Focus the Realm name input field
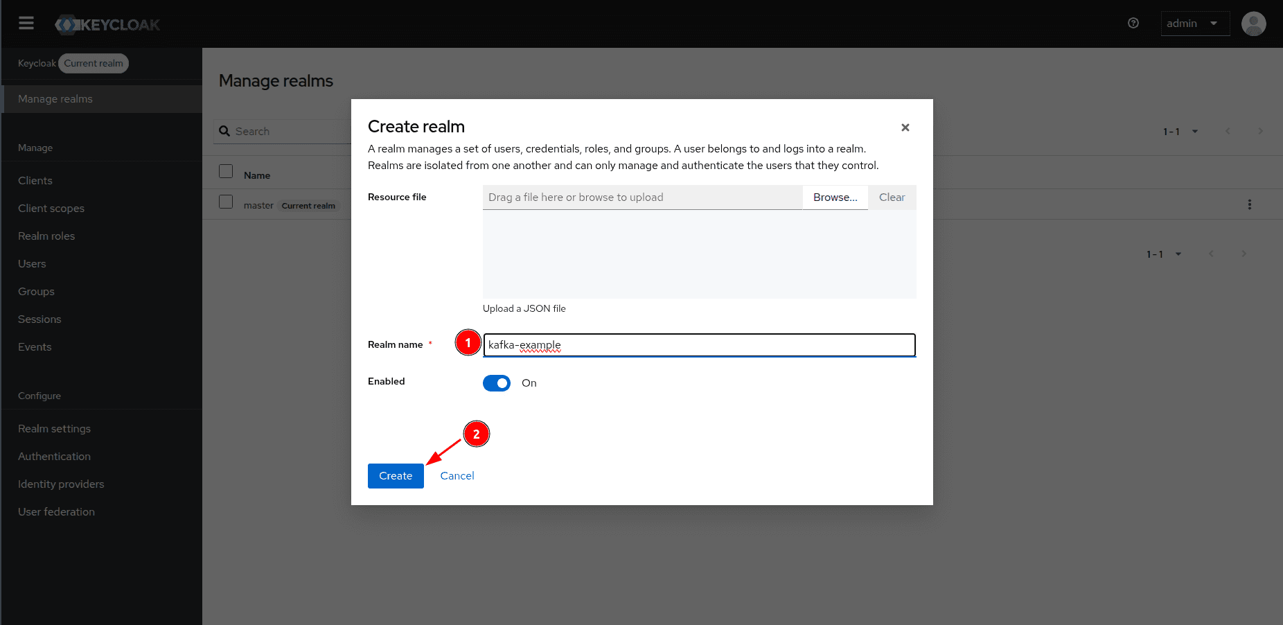 [x=700, y=345]
